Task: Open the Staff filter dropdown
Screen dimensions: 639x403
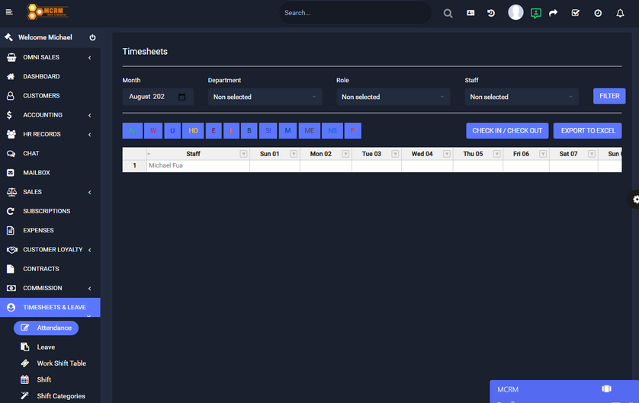Action: [x=522, y=97]
